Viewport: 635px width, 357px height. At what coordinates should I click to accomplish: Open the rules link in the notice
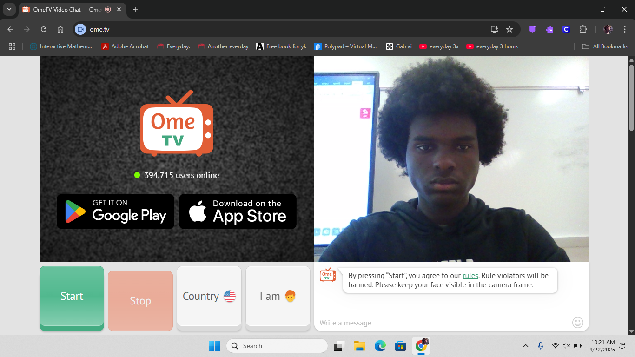pos(470,276)
